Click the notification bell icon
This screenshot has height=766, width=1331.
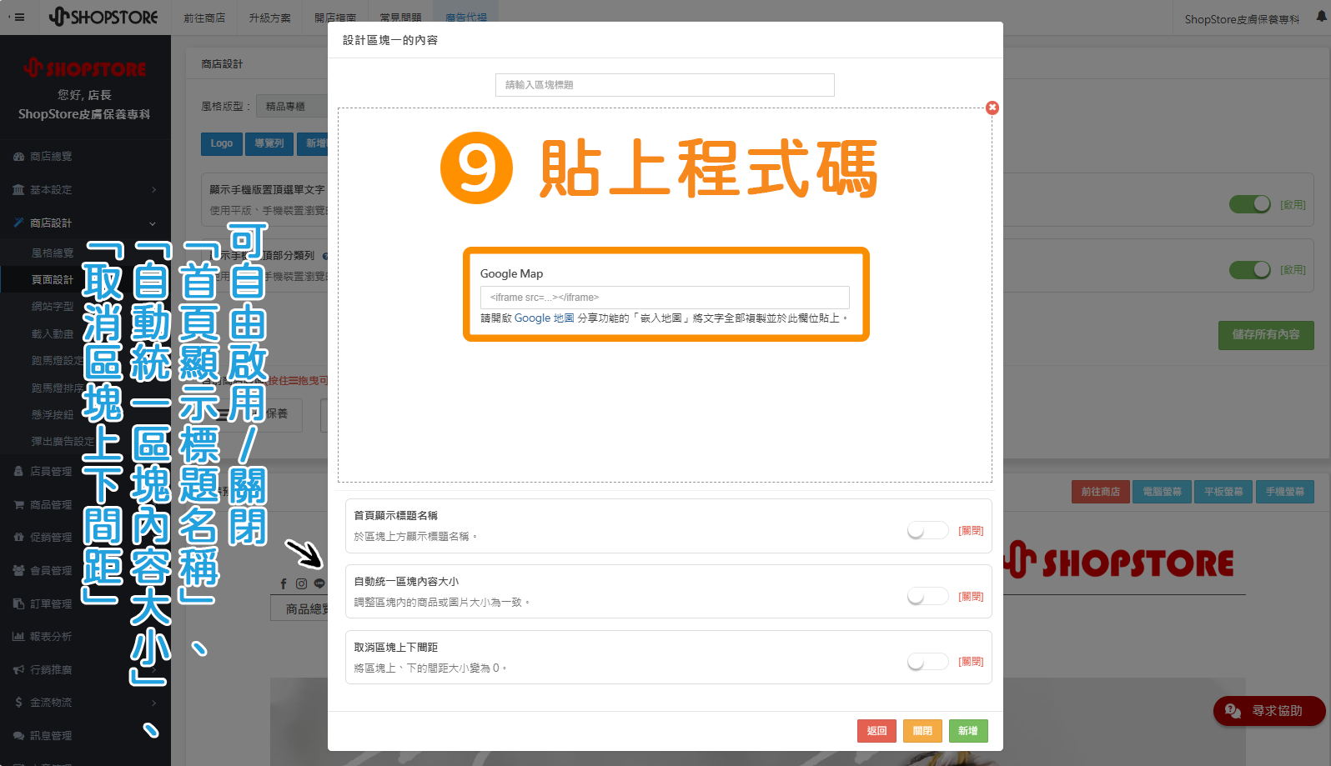(1321, 17)
